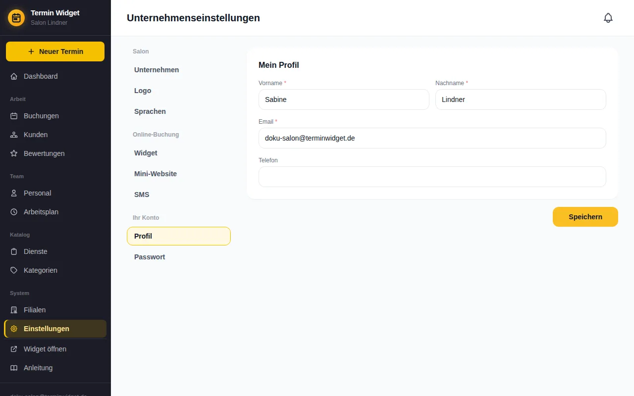Screen dimensions: 634x396
Task: Open the Mini-Website settings section
Action: [x=179, y=174]
